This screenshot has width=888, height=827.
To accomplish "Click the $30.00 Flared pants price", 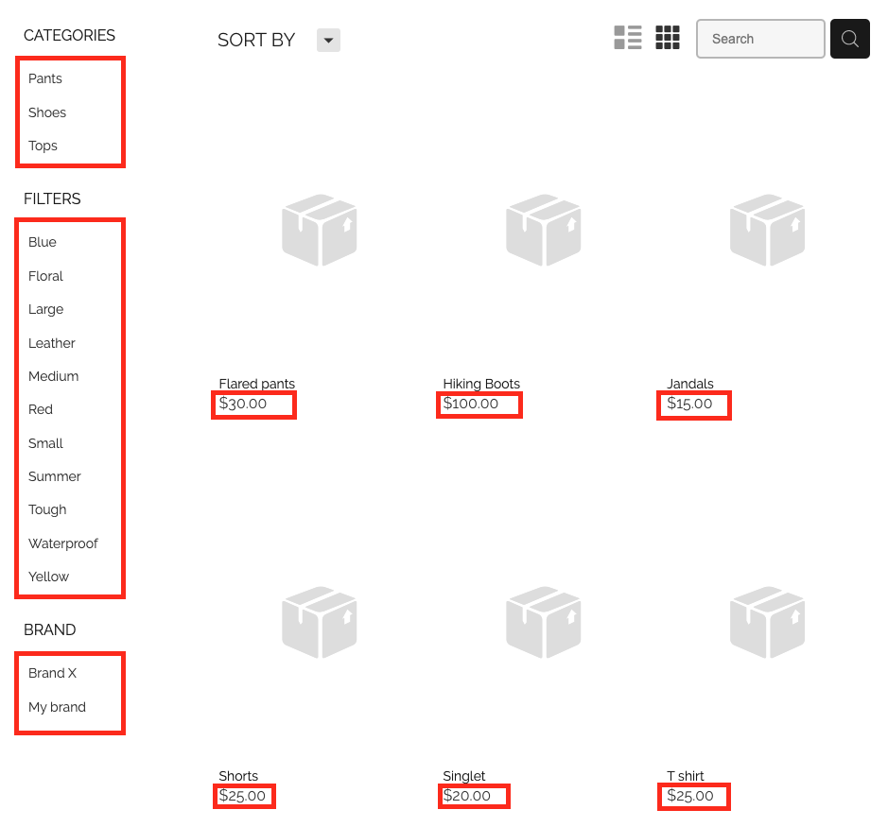I will [x=243, y=404].
